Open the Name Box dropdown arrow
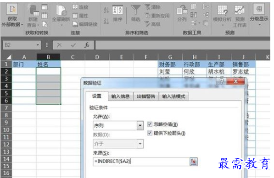The width and height of the screenshot is (274, 178). pos(38,45)
